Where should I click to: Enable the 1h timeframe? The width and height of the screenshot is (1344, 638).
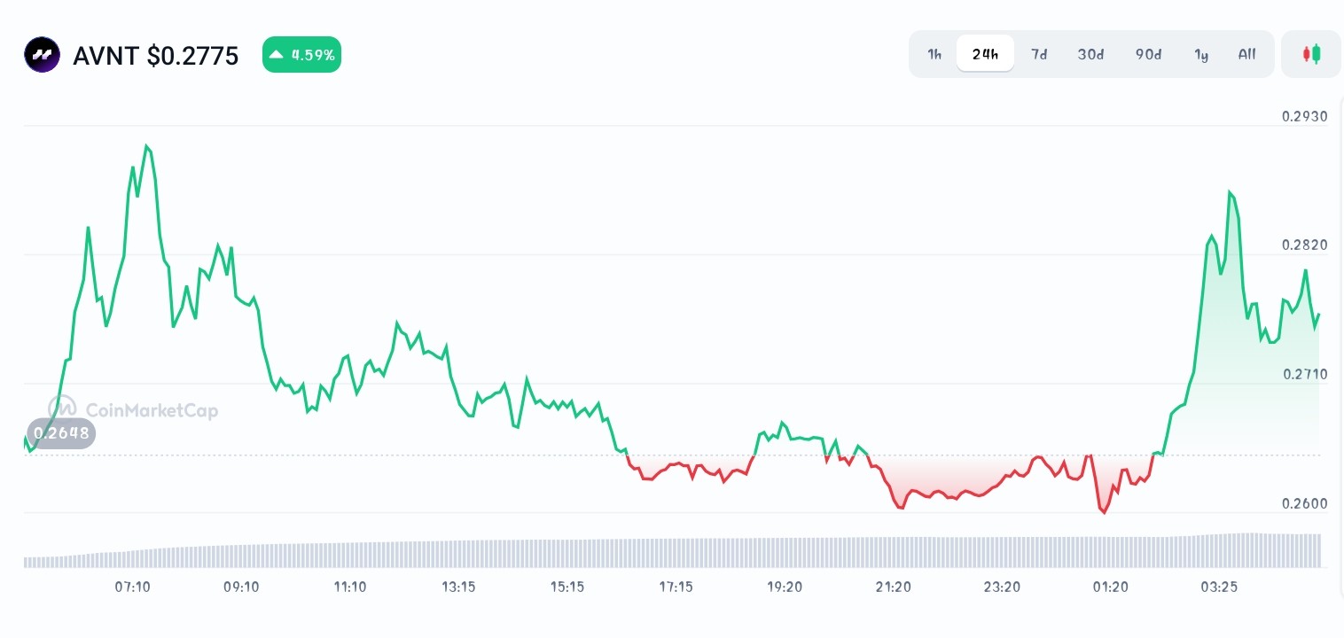coord(934,54)
